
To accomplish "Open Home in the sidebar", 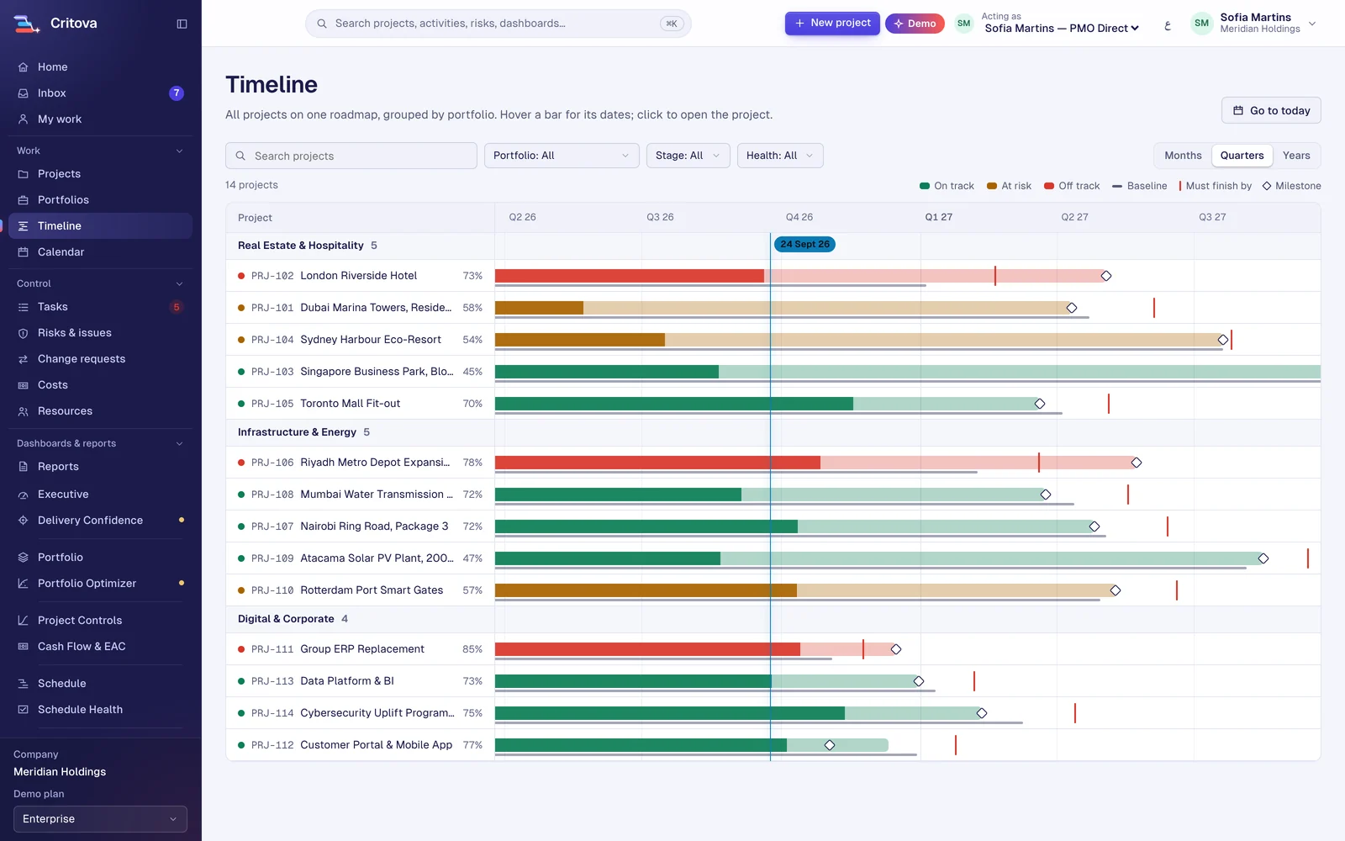I will (100, 67).
